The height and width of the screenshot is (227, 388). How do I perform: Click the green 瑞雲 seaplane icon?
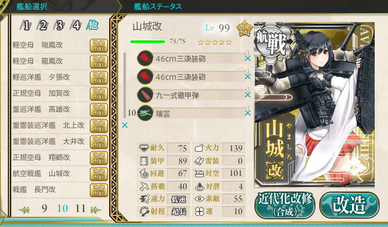(145, 114)
